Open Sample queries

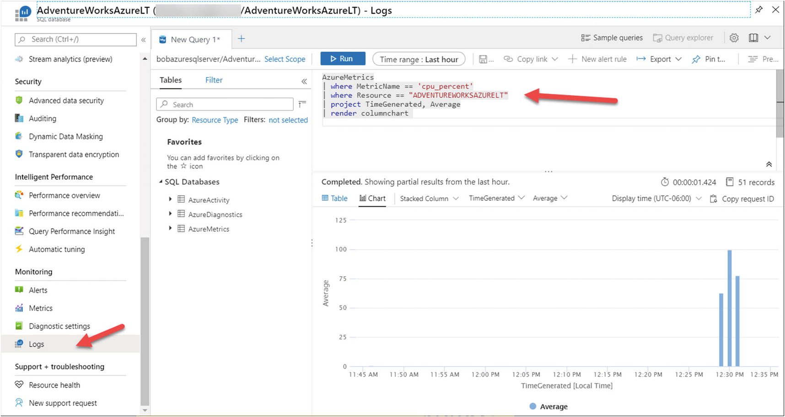point(612,38)
